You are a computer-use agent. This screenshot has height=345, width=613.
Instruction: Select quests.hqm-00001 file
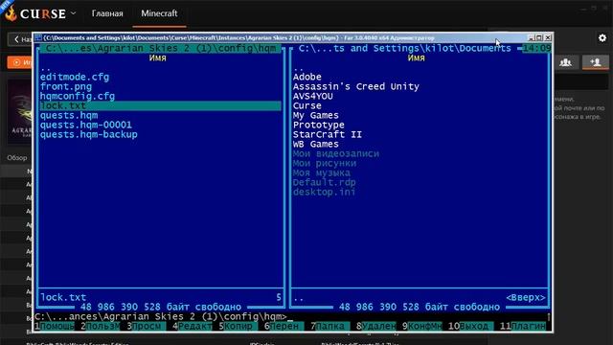tap(86, 125)
